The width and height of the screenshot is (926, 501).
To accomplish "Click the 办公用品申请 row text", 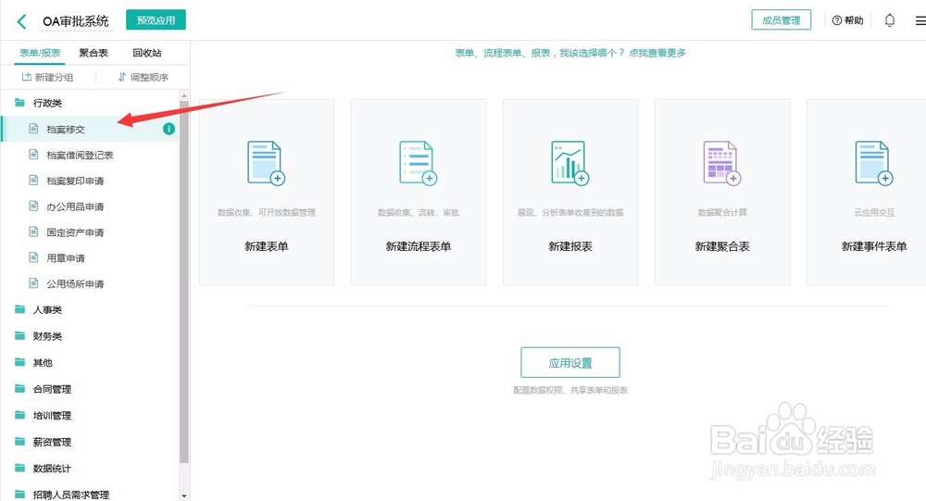I will pos(75,207).
